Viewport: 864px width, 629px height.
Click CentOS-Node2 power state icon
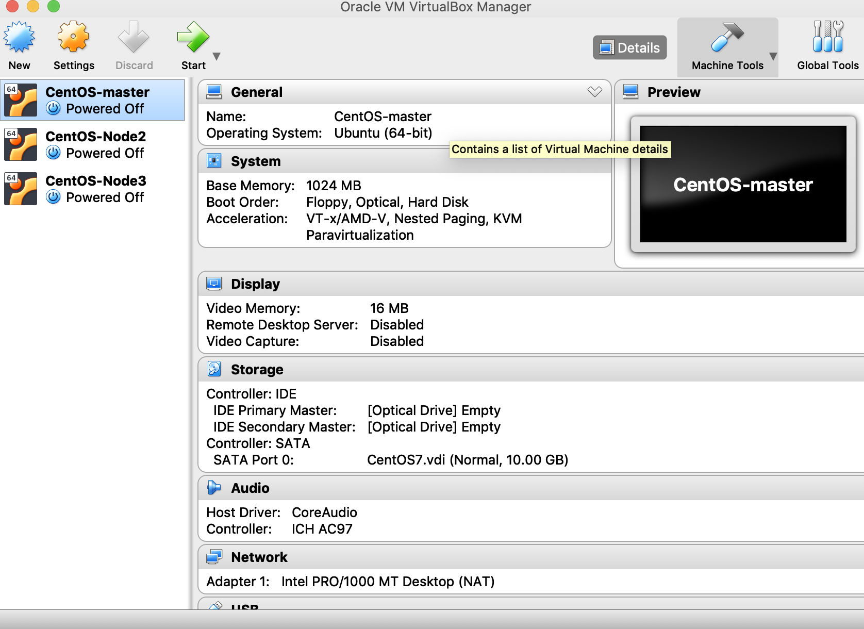[53, 153]
